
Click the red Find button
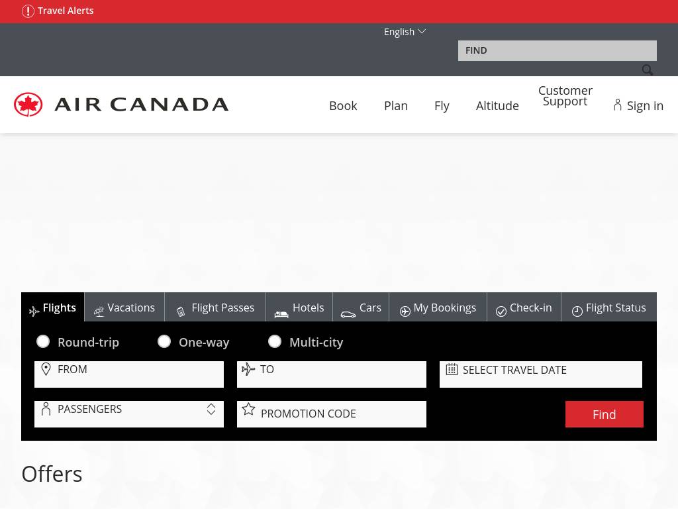click(x=604, y=414)
